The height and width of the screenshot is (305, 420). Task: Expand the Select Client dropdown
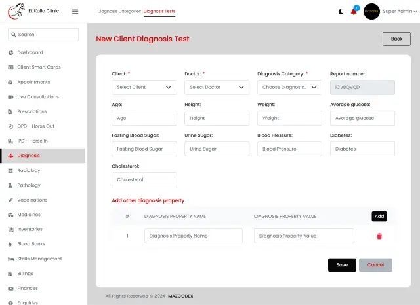point(144,87)
